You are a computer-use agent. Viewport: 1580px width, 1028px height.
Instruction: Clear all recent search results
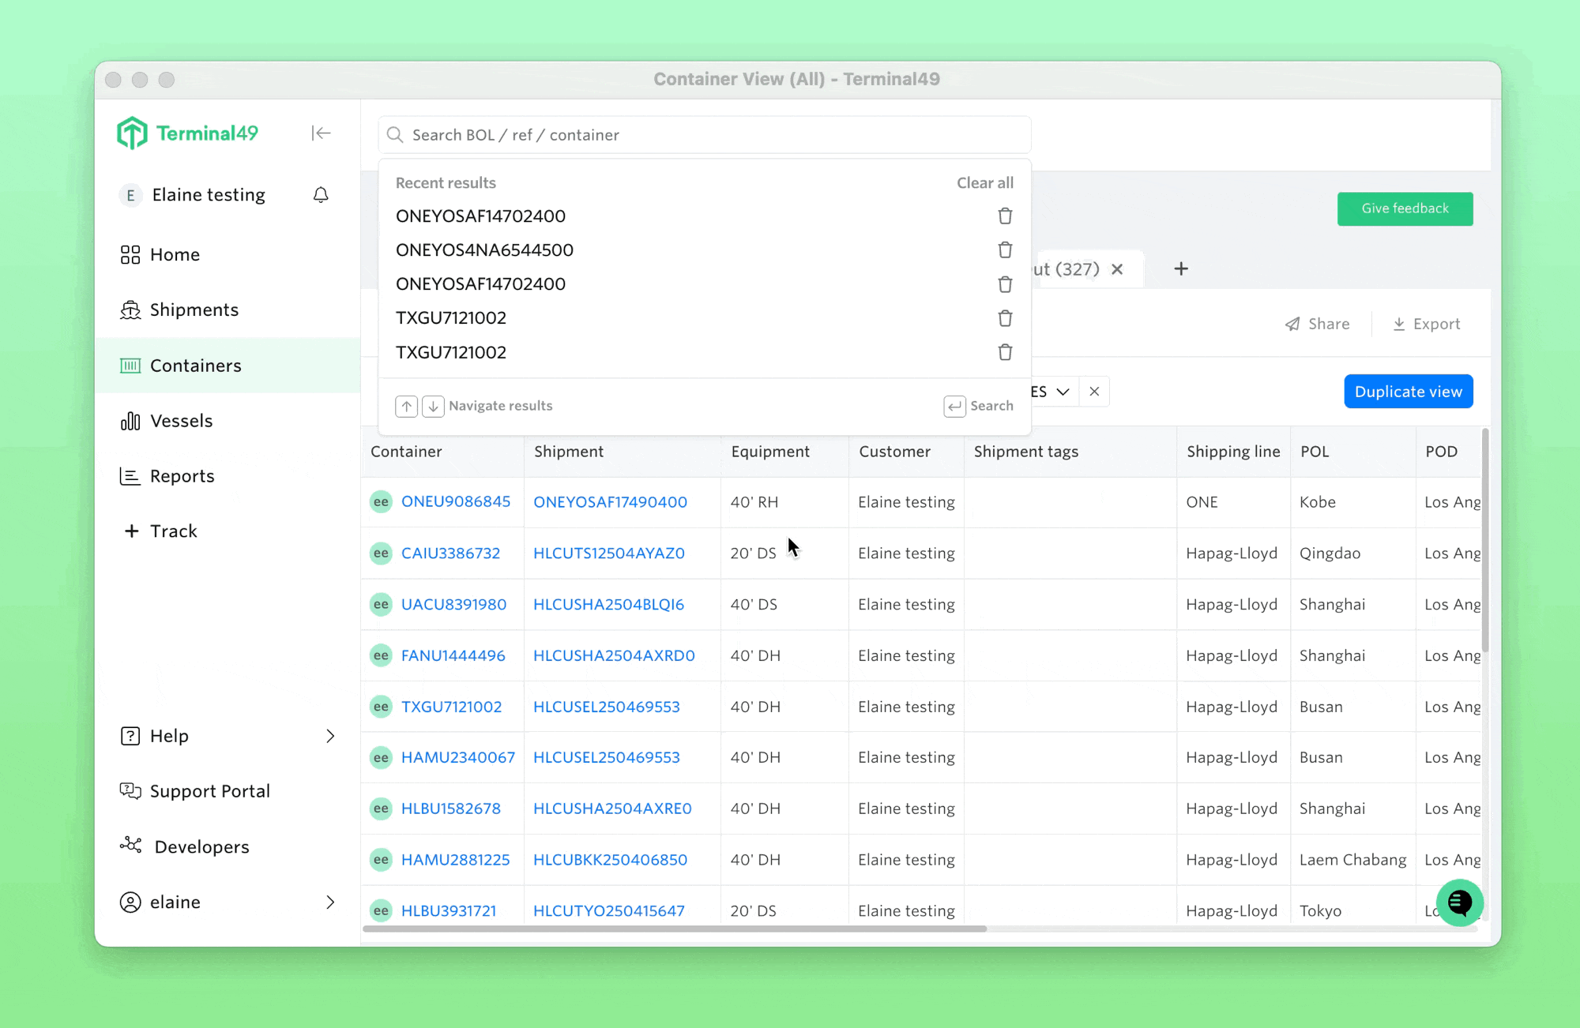[984, 183]
